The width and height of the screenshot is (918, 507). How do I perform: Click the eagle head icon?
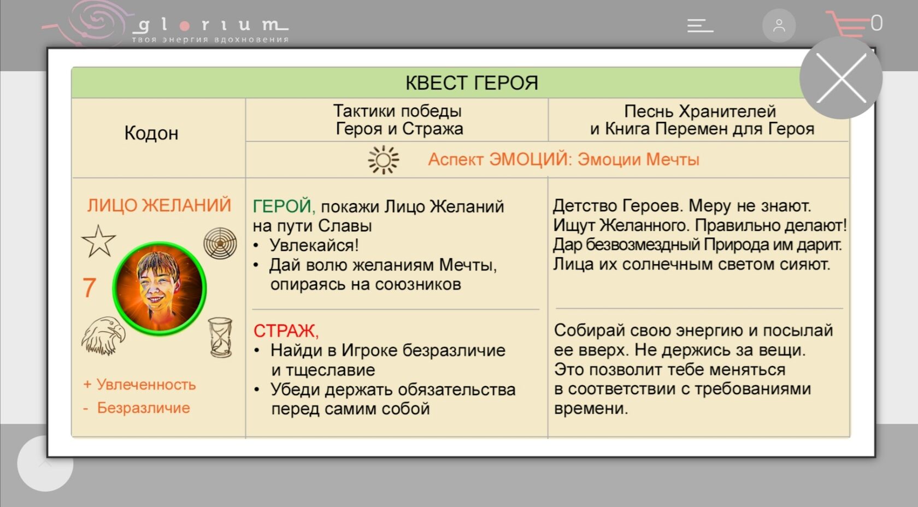pyautogui.click(x=103, y=335)
